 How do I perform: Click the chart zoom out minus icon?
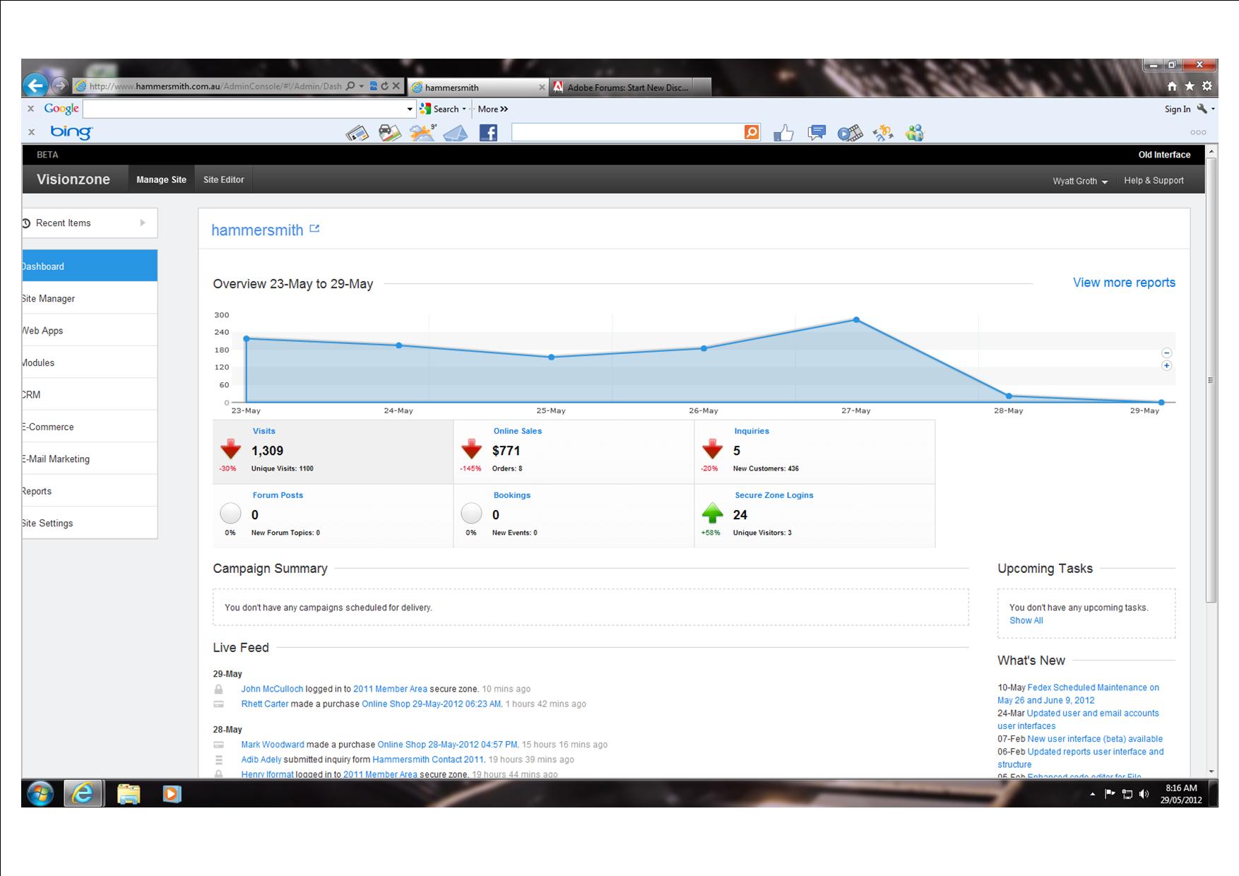[1166, 353]
